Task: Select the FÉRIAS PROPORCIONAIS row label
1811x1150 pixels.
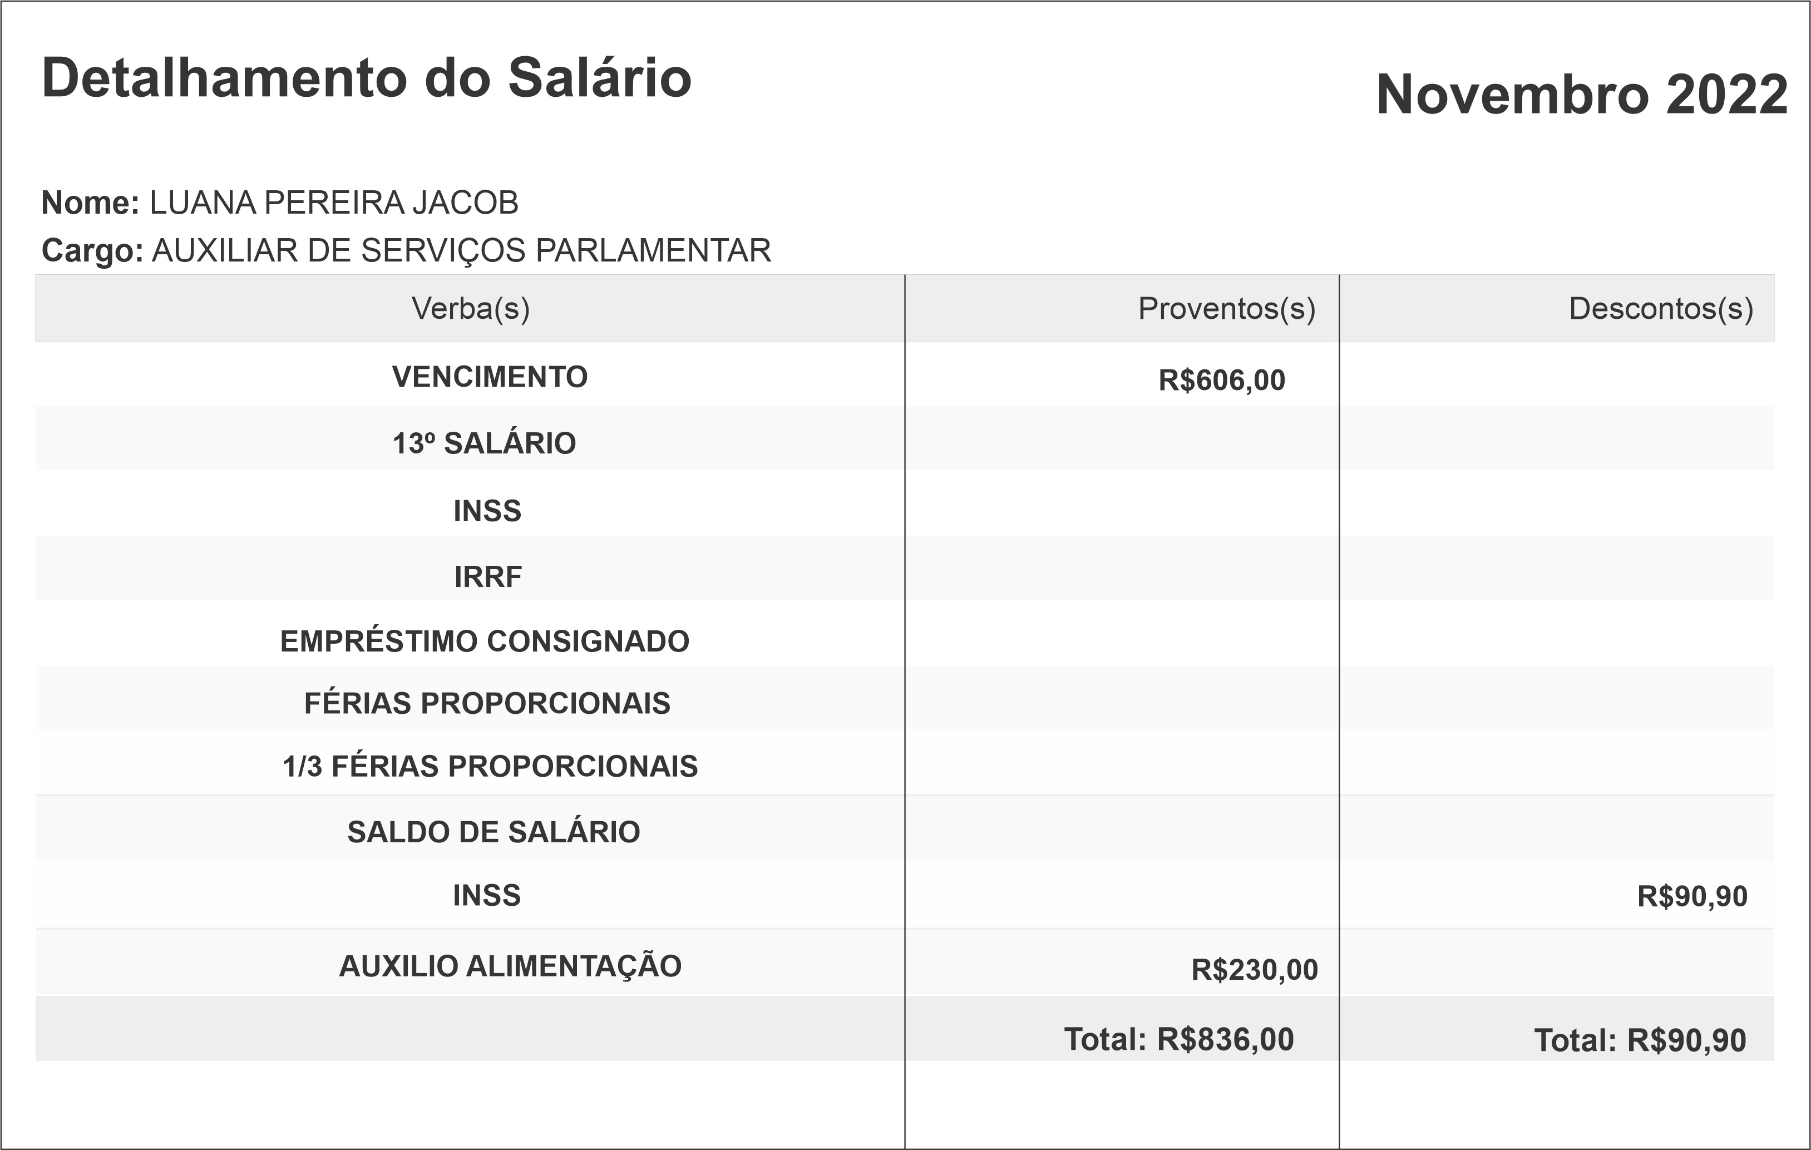Action: tap(487, 703)
